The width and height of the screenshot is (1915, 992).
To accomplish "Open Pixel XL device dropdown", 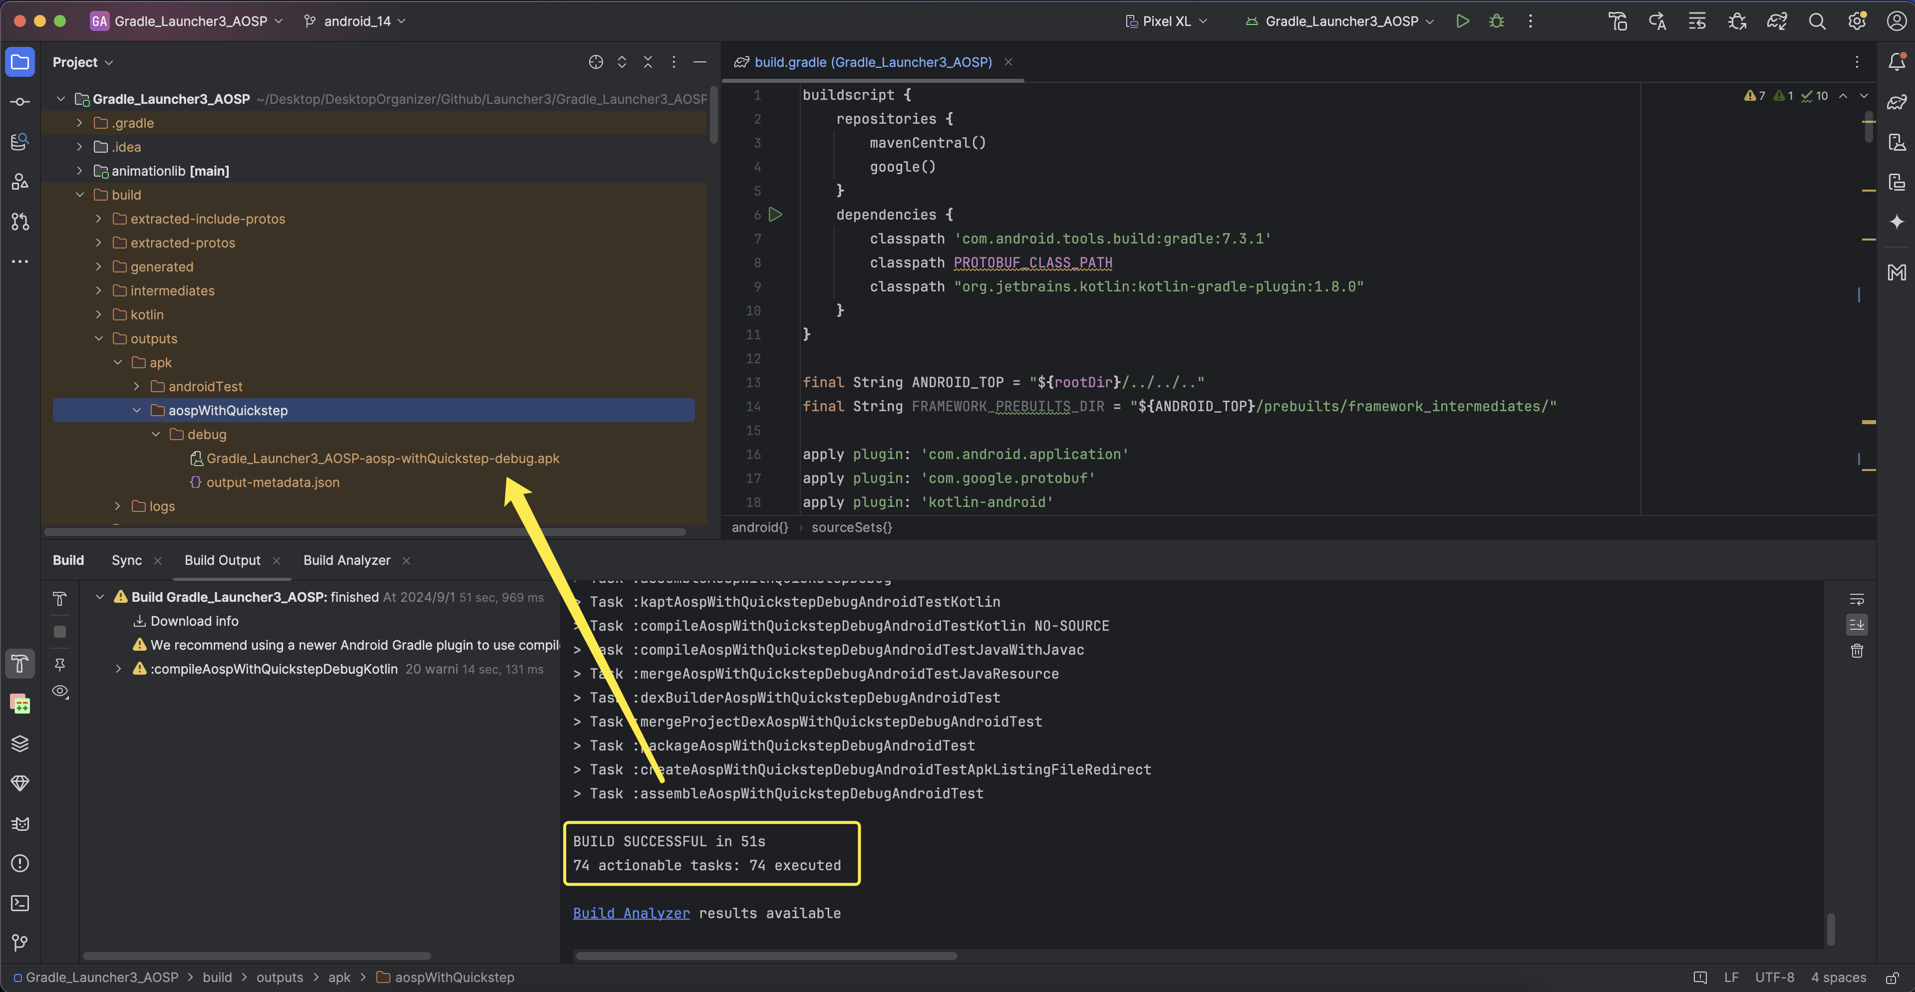I will pyautogui.click(x=1166, y=21).
